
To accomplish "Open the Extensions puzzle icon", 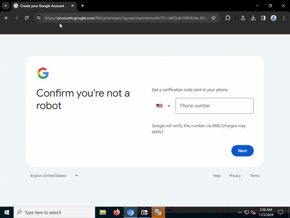I will (x=228, y=18).
